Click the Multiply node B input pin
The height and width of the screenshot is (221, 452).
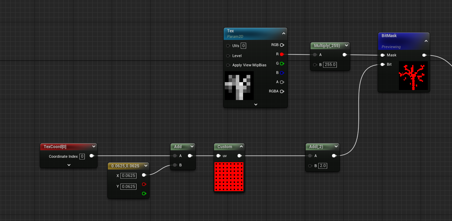(315, 65)
